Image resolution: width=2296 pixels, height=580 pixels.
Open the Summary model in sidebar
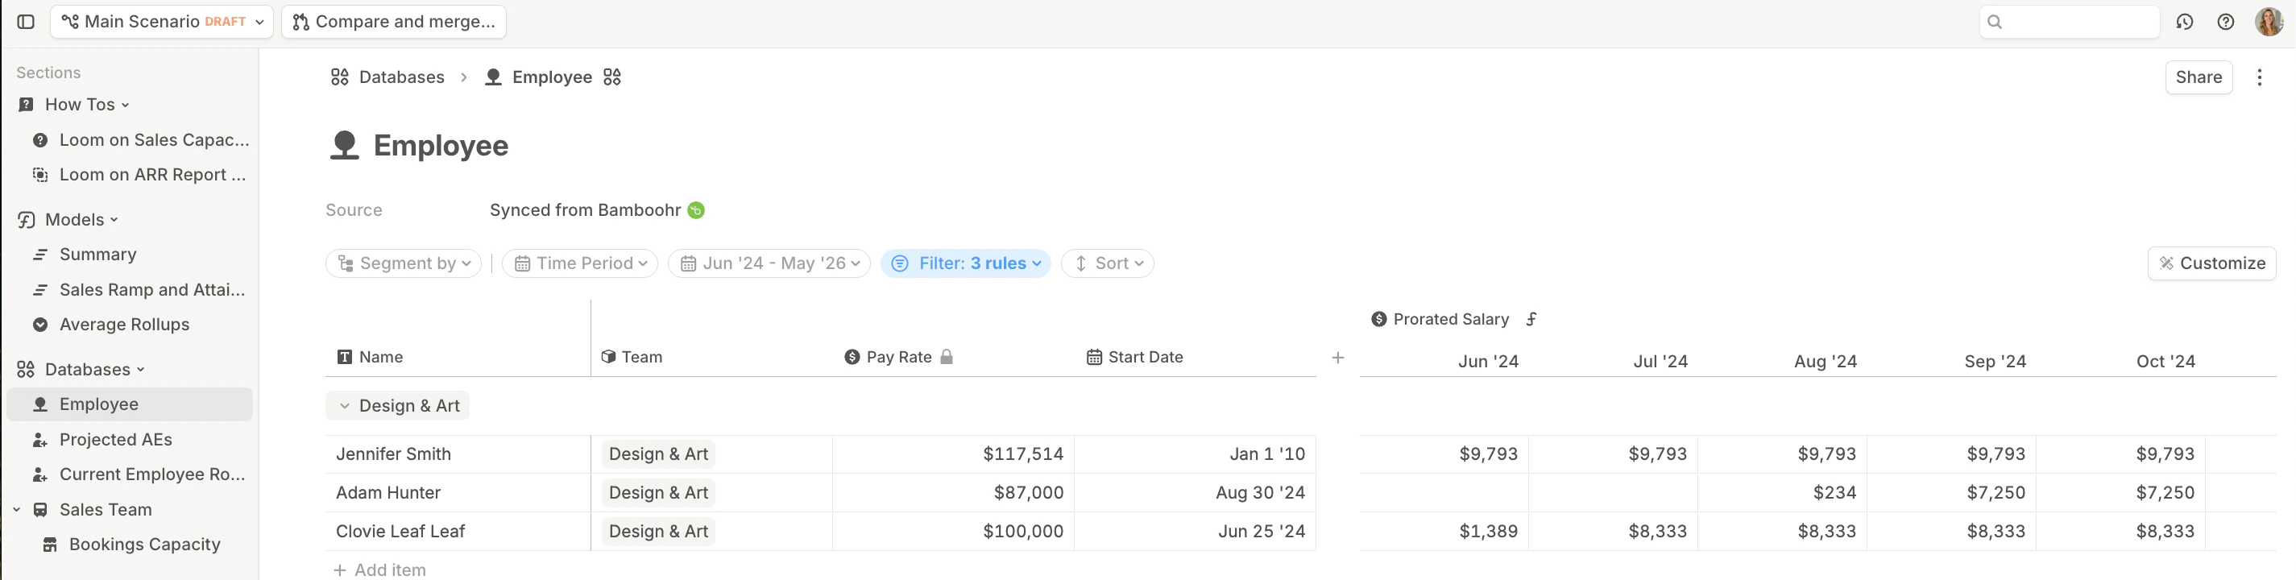pos(98,255)
